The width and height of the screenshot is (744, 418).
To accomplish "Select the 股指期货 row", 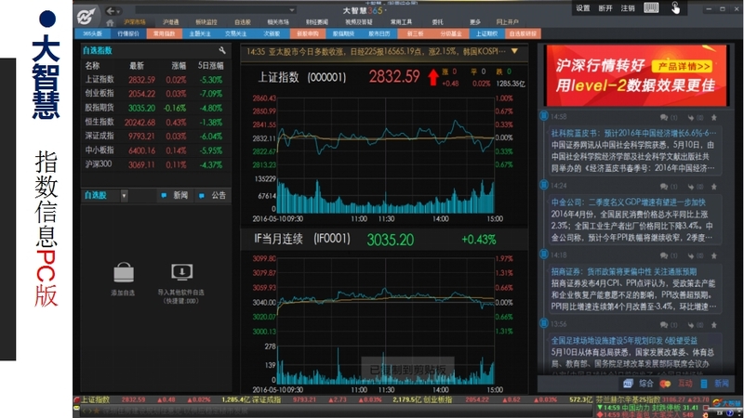I will coord(155,108).
